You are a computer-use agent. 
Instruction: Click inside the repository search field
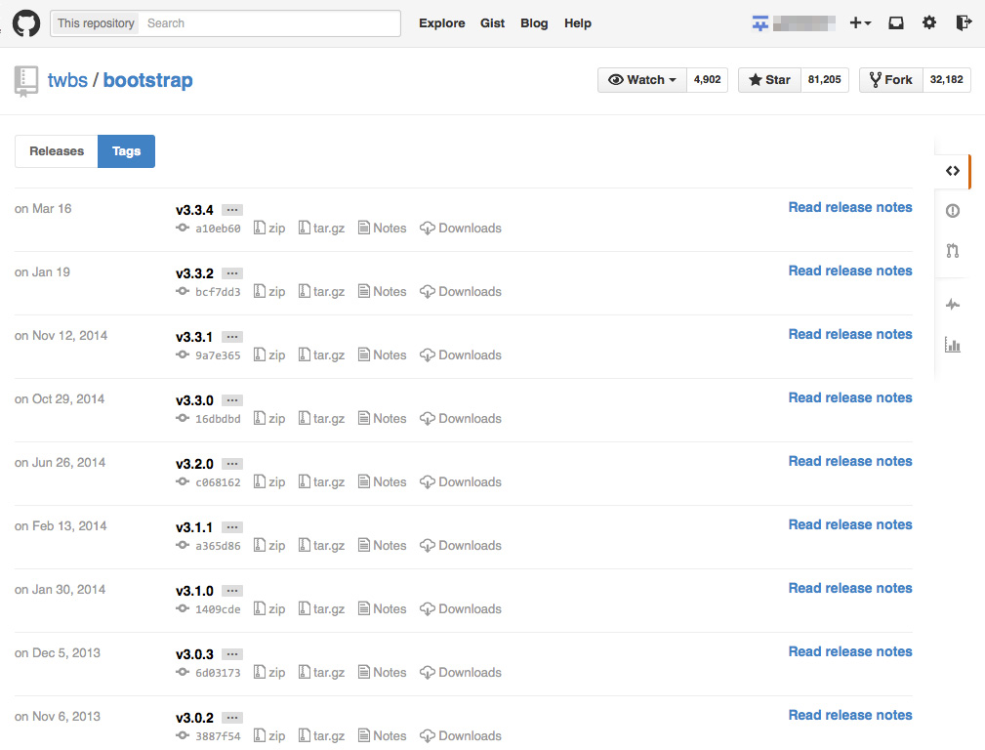tap(270, 22)
